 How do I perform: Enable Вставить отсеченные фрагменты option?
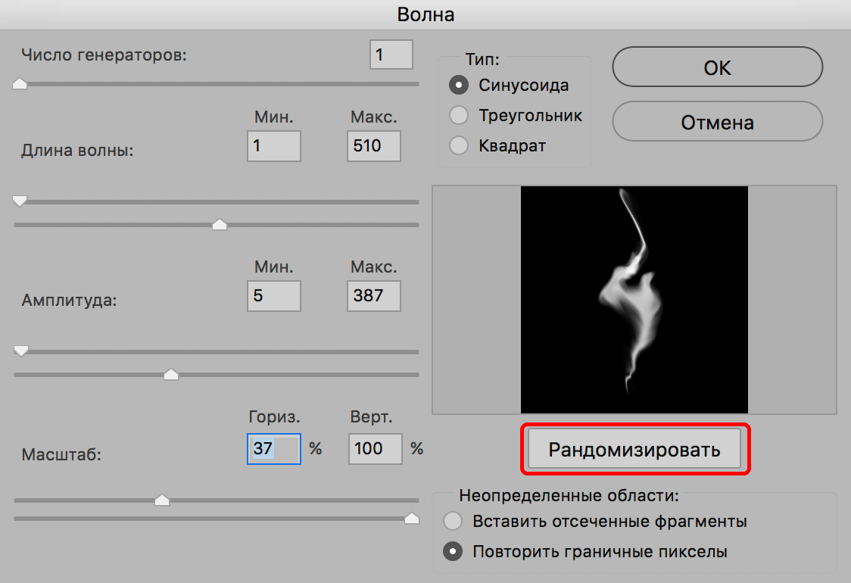[453, 521]
